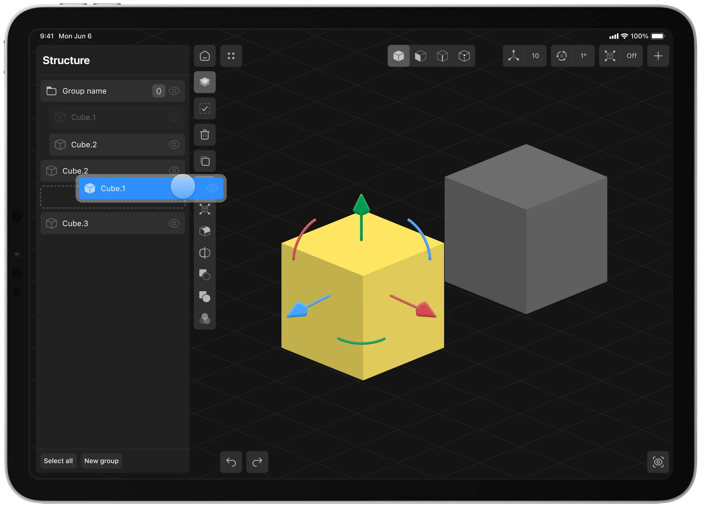The image size is (702, 508).
Task: Tap the home icon button
Action: pyautogui.click(x=205, y=56)
